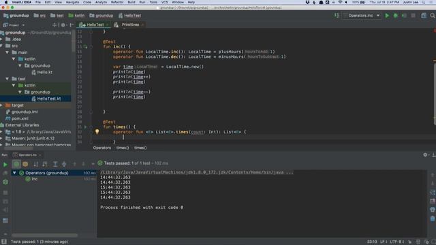Select the HelloTest editor tab
The height and width of the screenshot is (245, 436).
point(94,24)
